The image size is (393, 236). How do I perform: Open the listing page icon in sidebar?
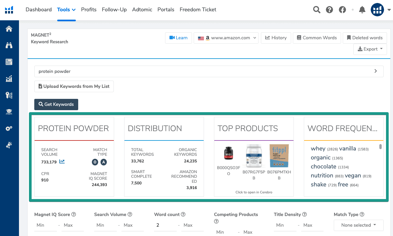(x=9, y=62)
